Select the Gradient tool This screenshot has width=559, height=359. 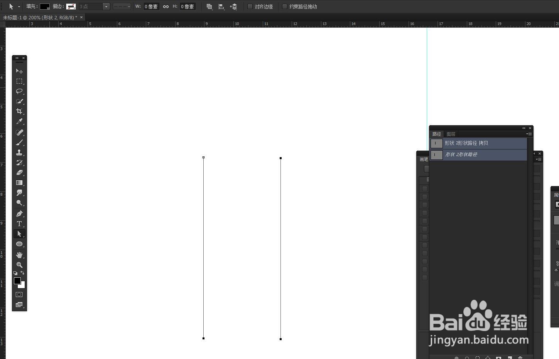[19, 183]
